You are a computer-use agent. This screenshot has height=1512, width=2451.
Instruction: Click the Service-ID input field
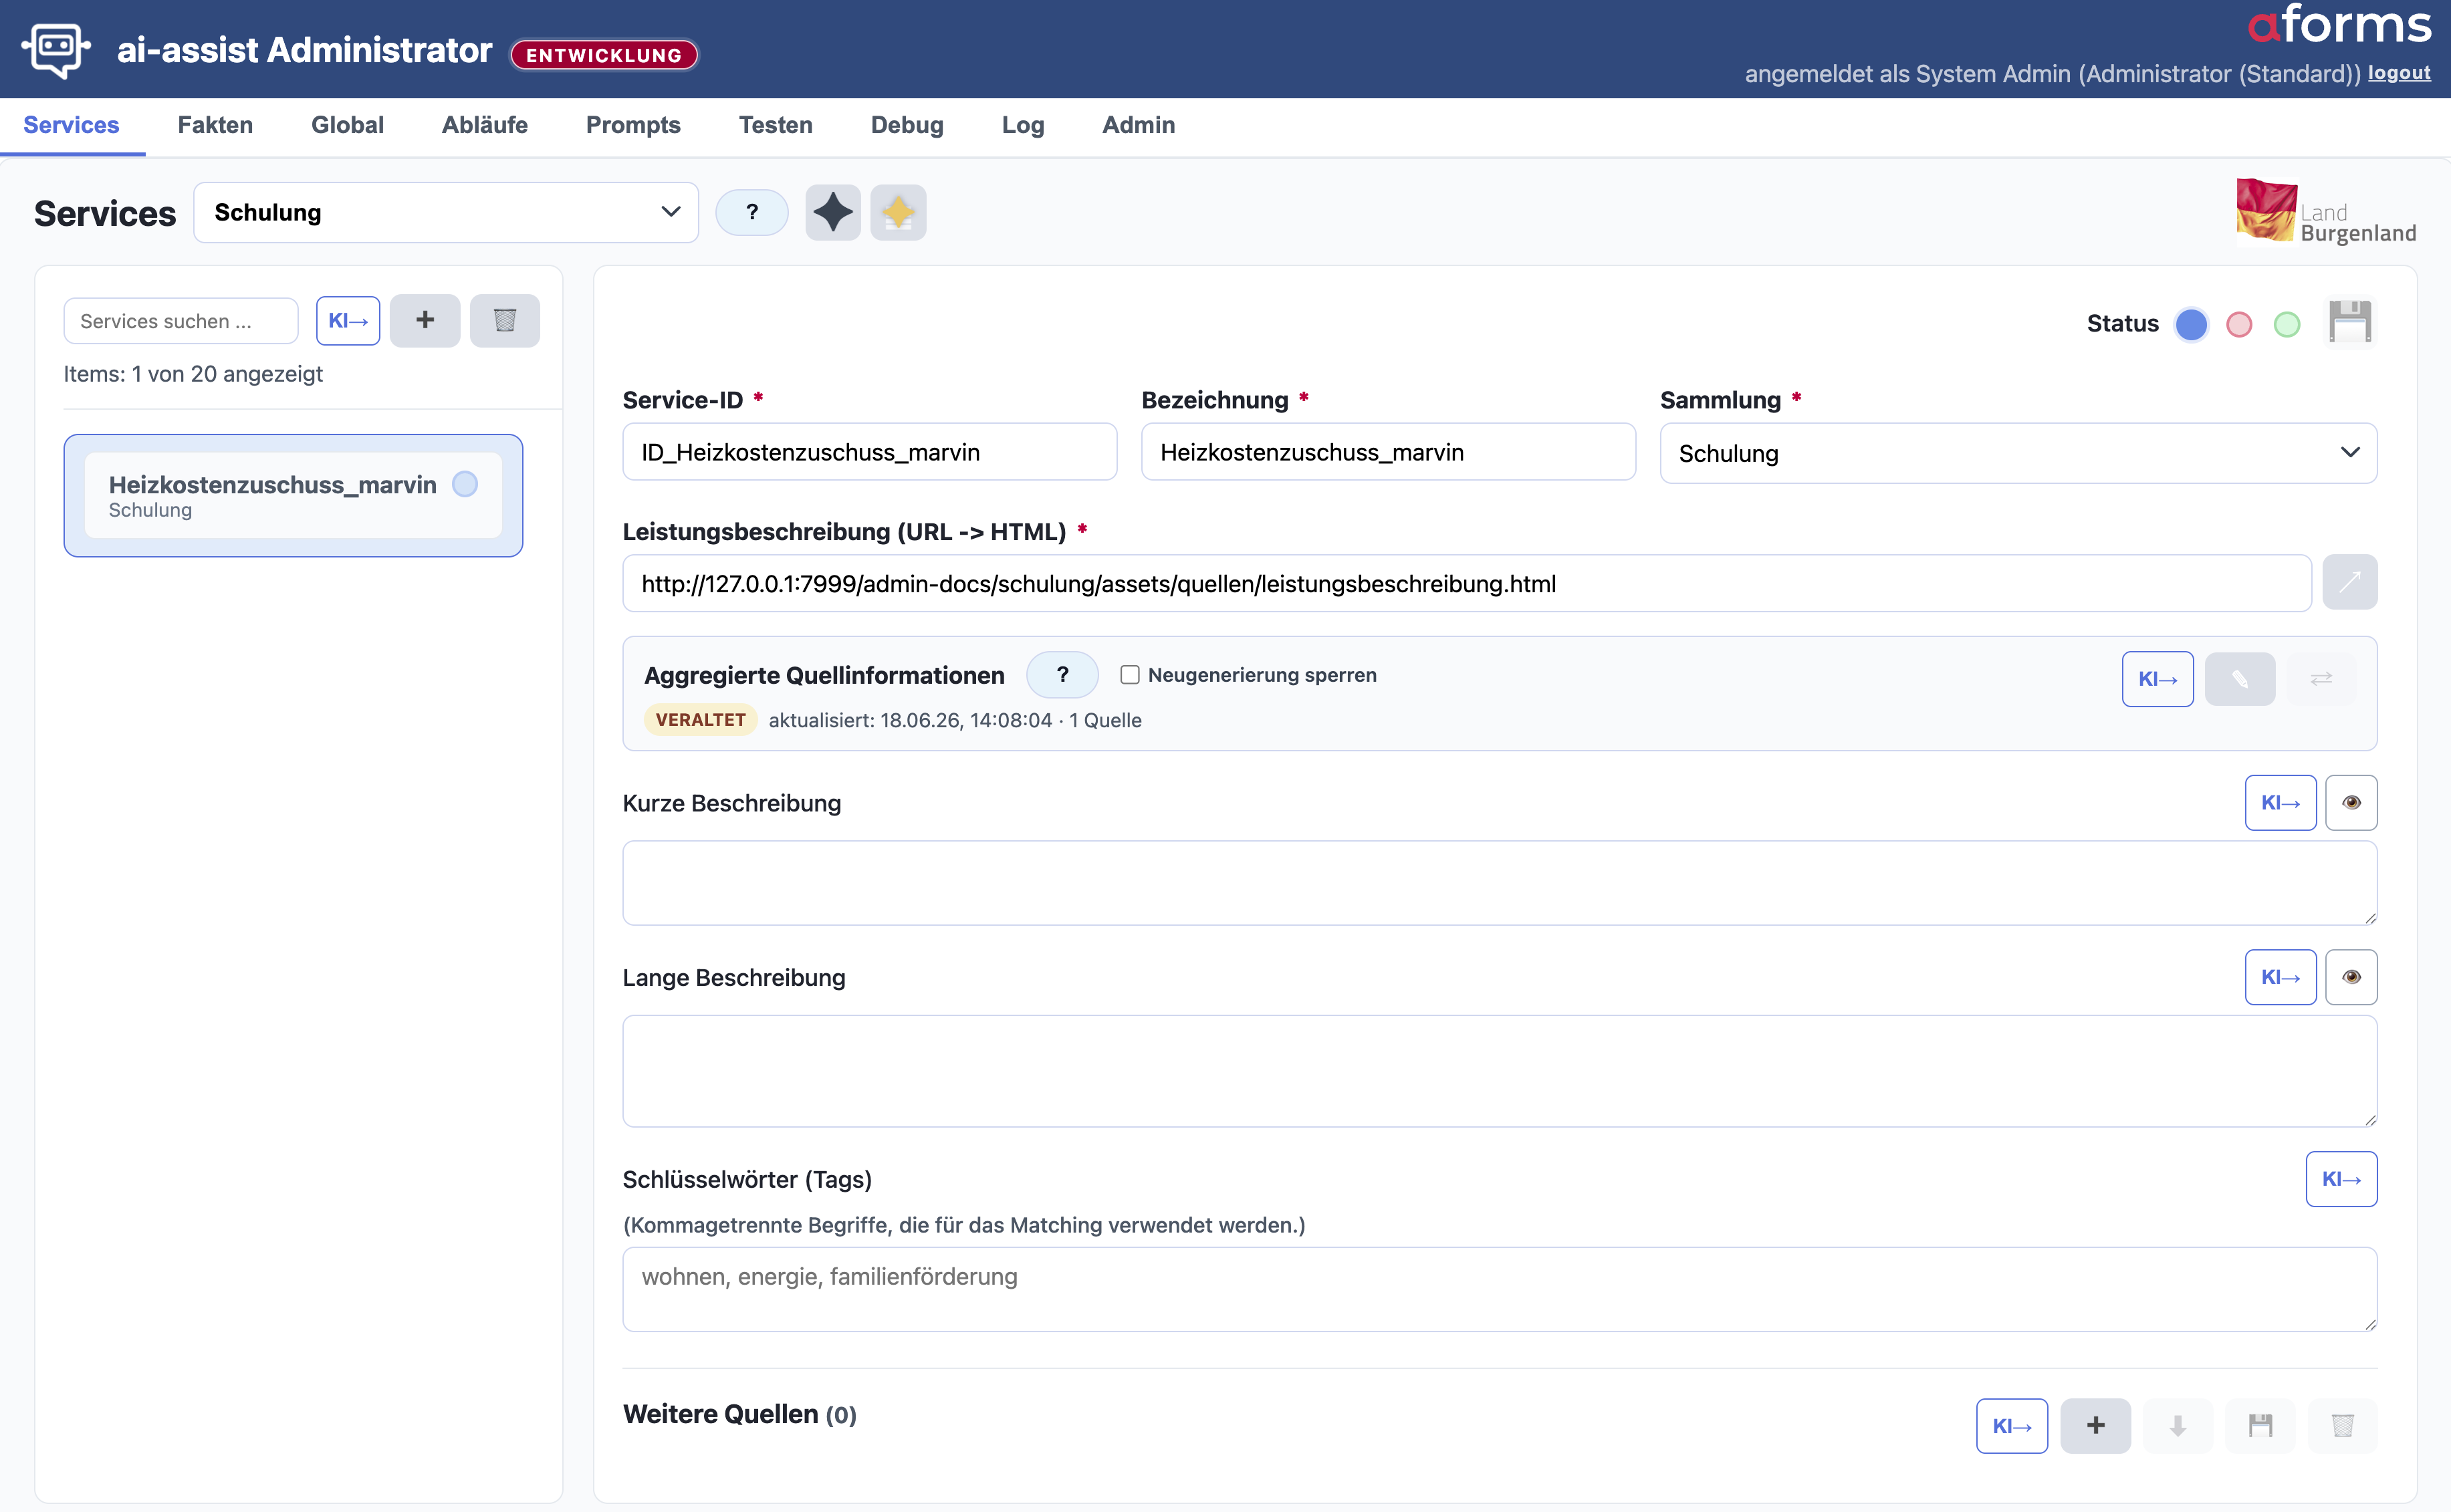tap(870, 452)
